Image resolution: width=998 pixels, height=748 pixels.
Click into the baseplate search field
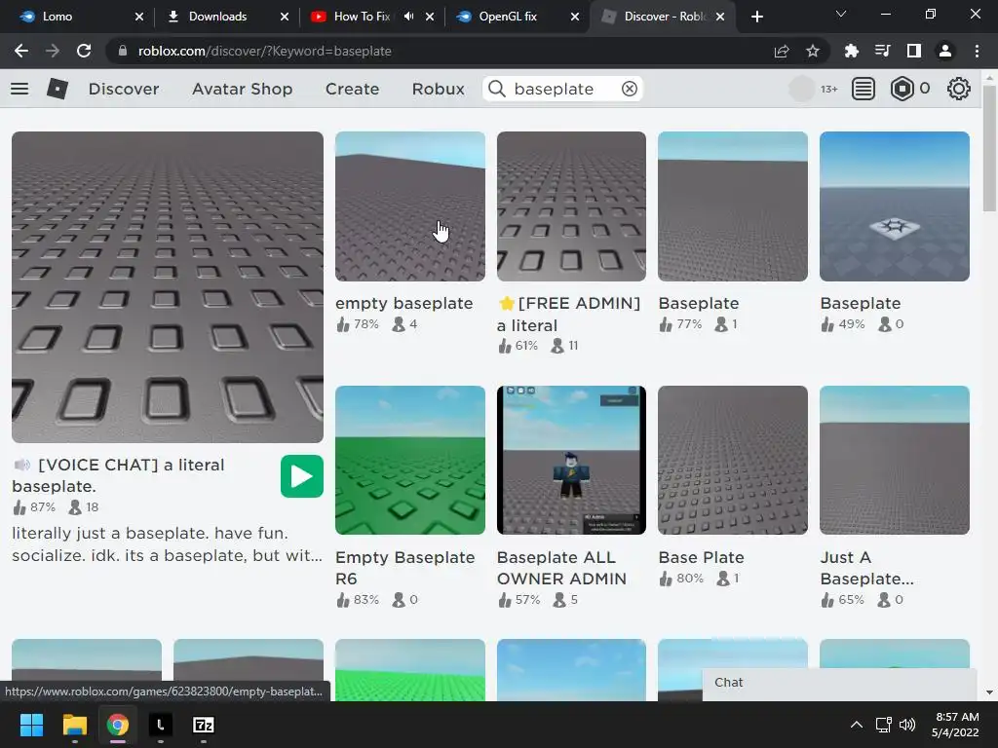click(563, 89)
